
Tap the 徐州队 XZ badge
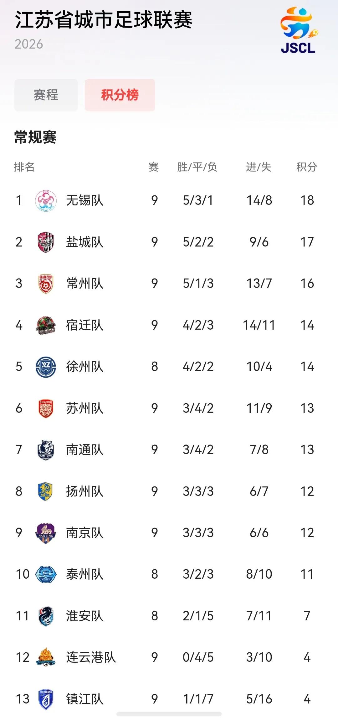pos(46,367)
